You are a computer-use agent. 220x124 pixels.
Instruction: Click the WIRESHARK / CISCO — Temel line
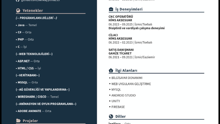[x=37, y=97]
